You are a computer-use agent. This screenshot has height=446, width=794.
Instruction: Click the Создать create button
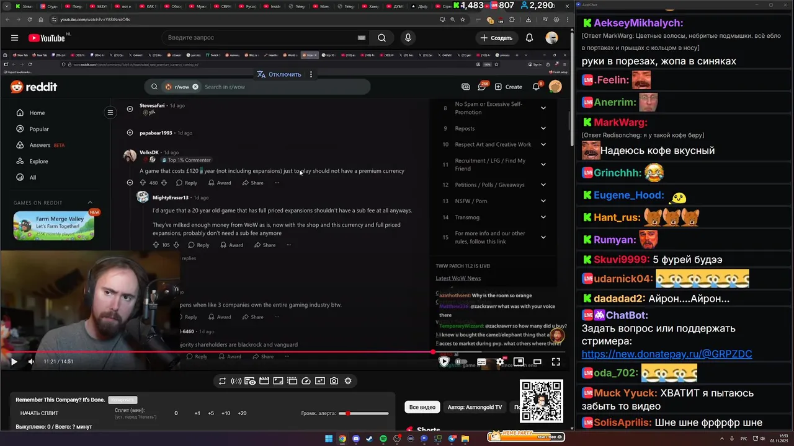coord(496,38)
